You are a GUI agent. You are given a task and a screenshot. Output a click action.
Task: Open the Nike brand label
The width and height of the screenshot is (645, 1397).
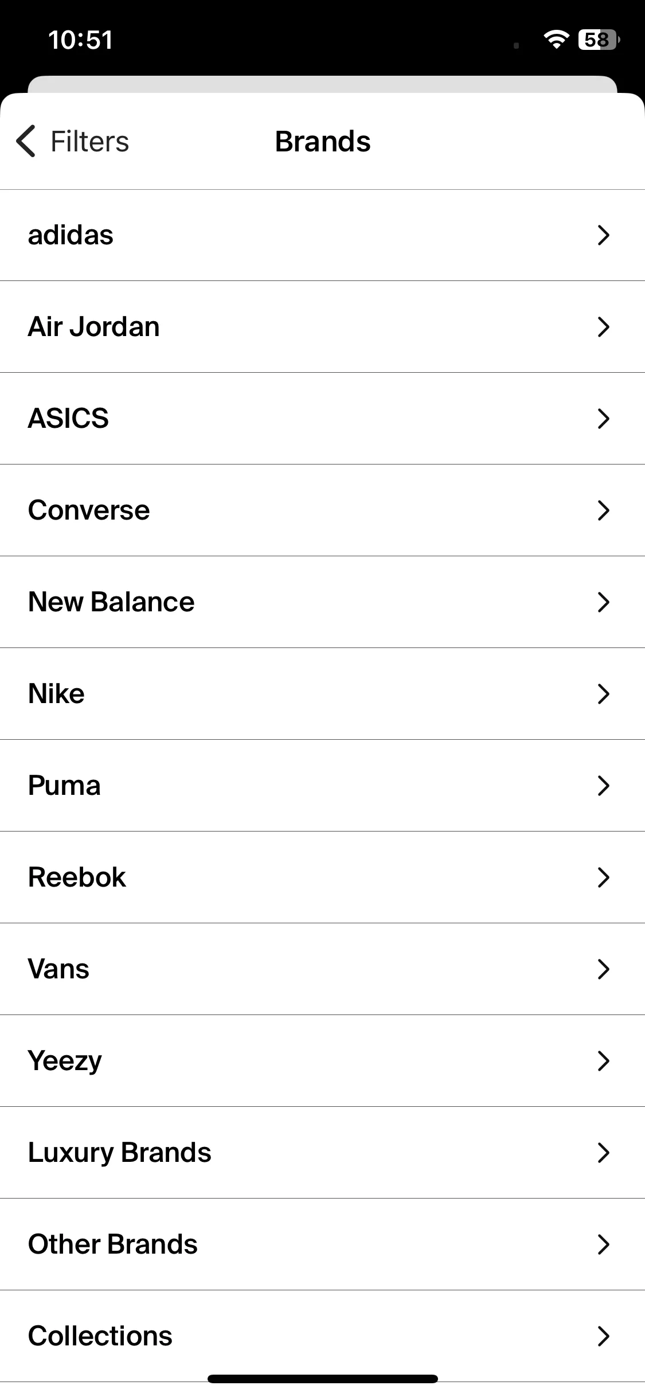tap(56, 694)
